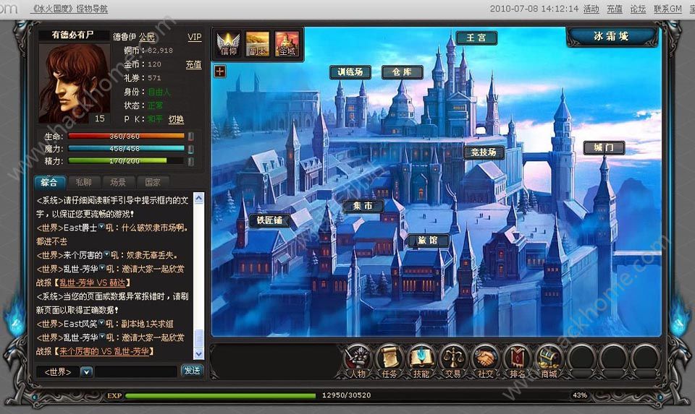The height and width of the screenshot is (414, 695).
Task: Click the 冰霜城 city name banner
Action: coord(612,37)
